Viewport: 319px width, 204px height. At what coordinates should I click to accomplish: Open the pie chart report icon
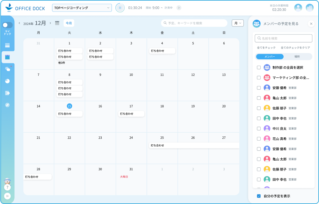[7, 81]
